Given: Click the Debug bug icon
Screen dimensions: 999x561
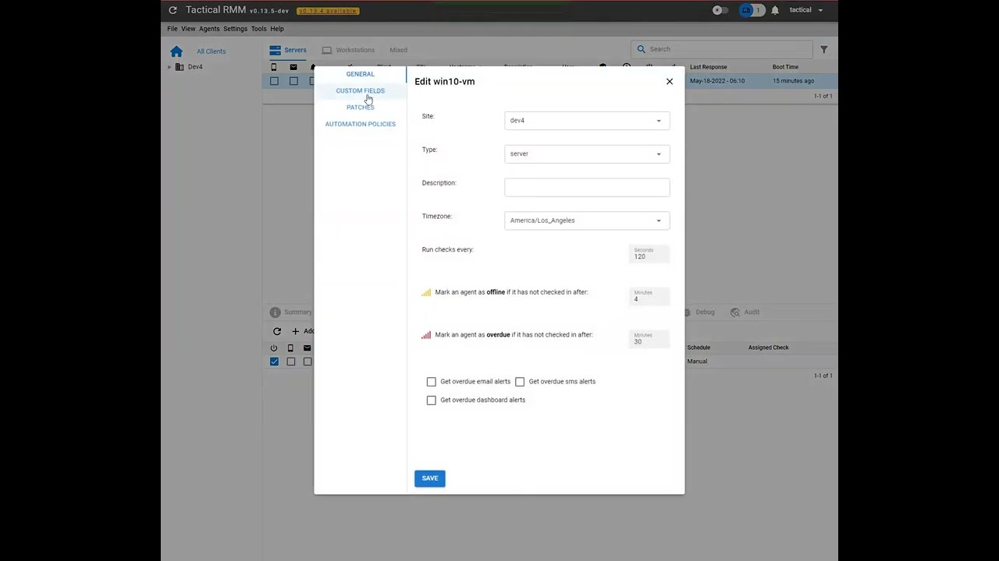Looking at the screenshot, I should pos(688,312).
